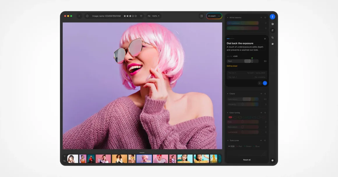
Task: Select the red color swatch in Color tuning
Action: (230, 117)
